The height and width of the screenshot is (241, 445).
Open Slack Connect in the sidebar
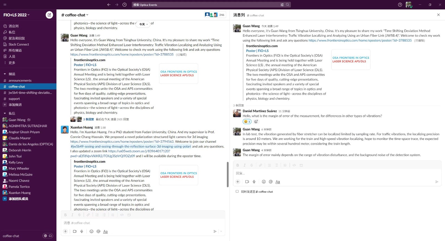click(x=19, y=44)
